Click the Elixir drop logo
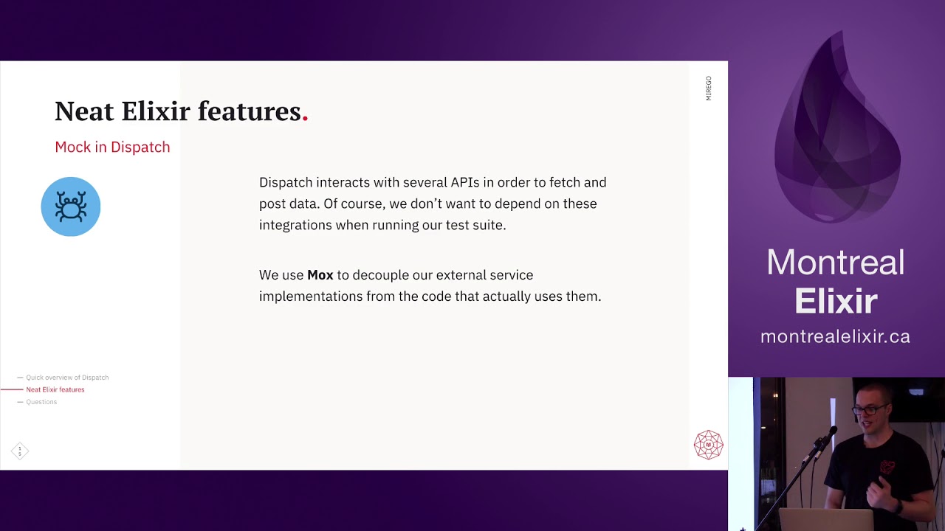Screen dimensions: 945x531 838,127
